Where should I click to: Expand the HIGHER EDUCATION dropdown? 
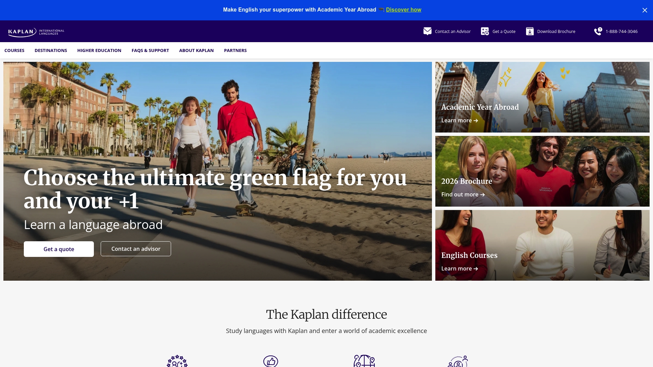(x=99, y=50)
